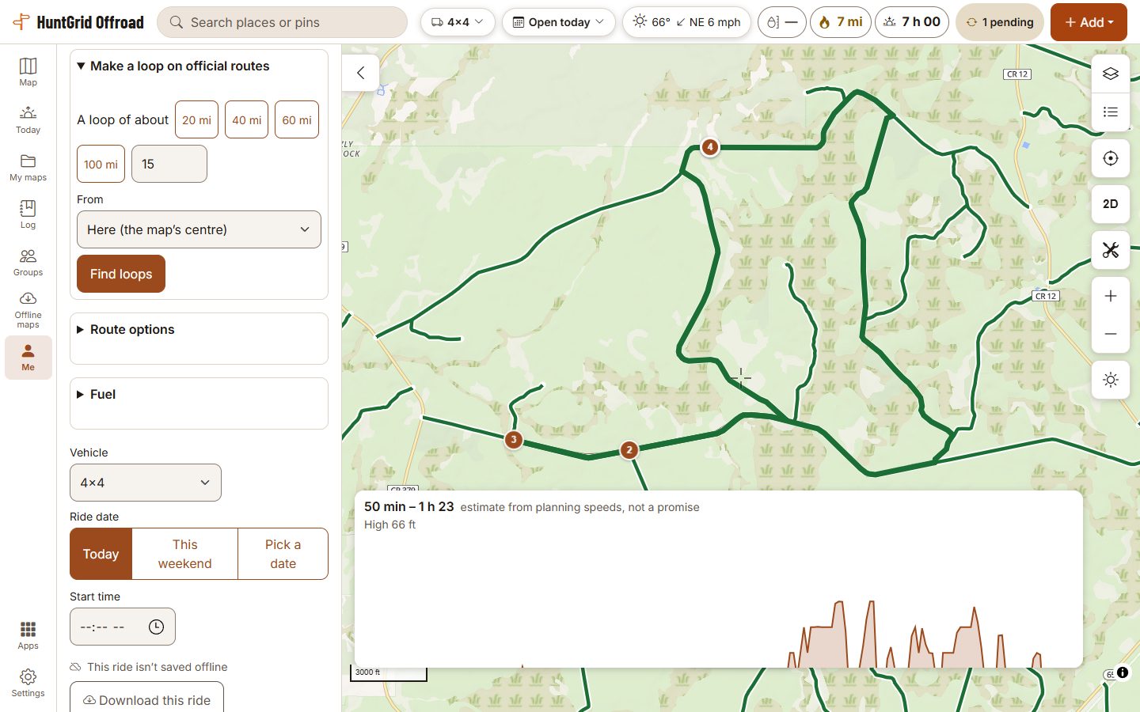
Task: Open the From location dropdown
Action: (199, 229)
